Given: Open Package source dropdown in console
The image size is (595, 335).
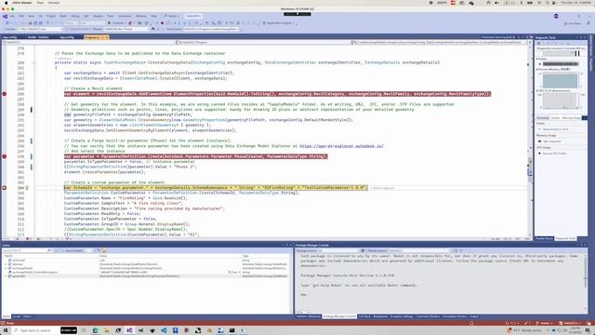Looking at the screenshot, I should coord(337,250).
